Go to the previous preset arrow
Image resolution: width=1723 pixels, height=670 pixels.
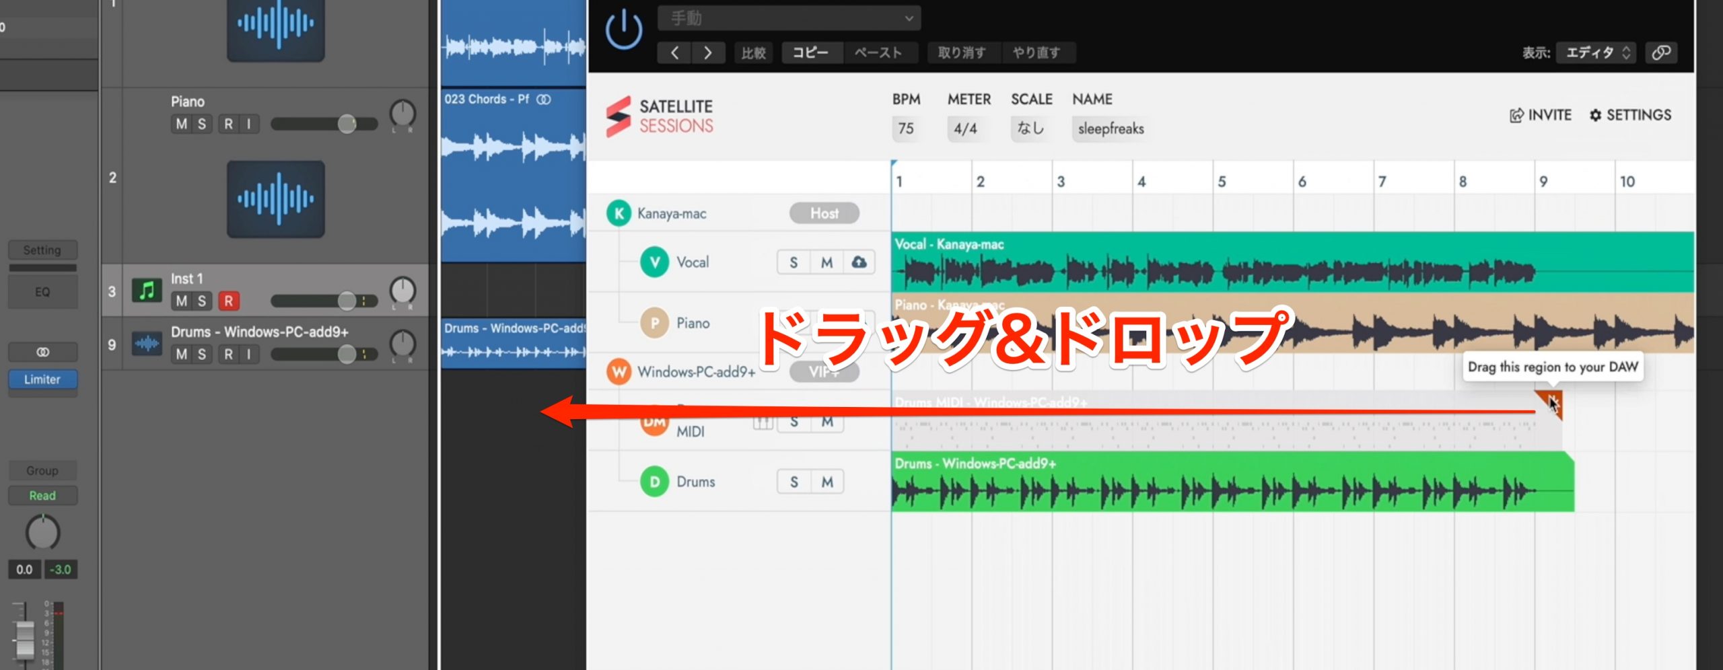click(x=674, y=52)
